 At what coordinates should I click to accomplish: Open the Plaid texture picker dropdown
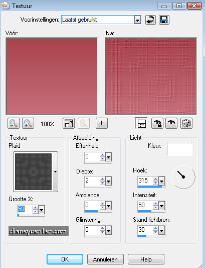point(55,171)
